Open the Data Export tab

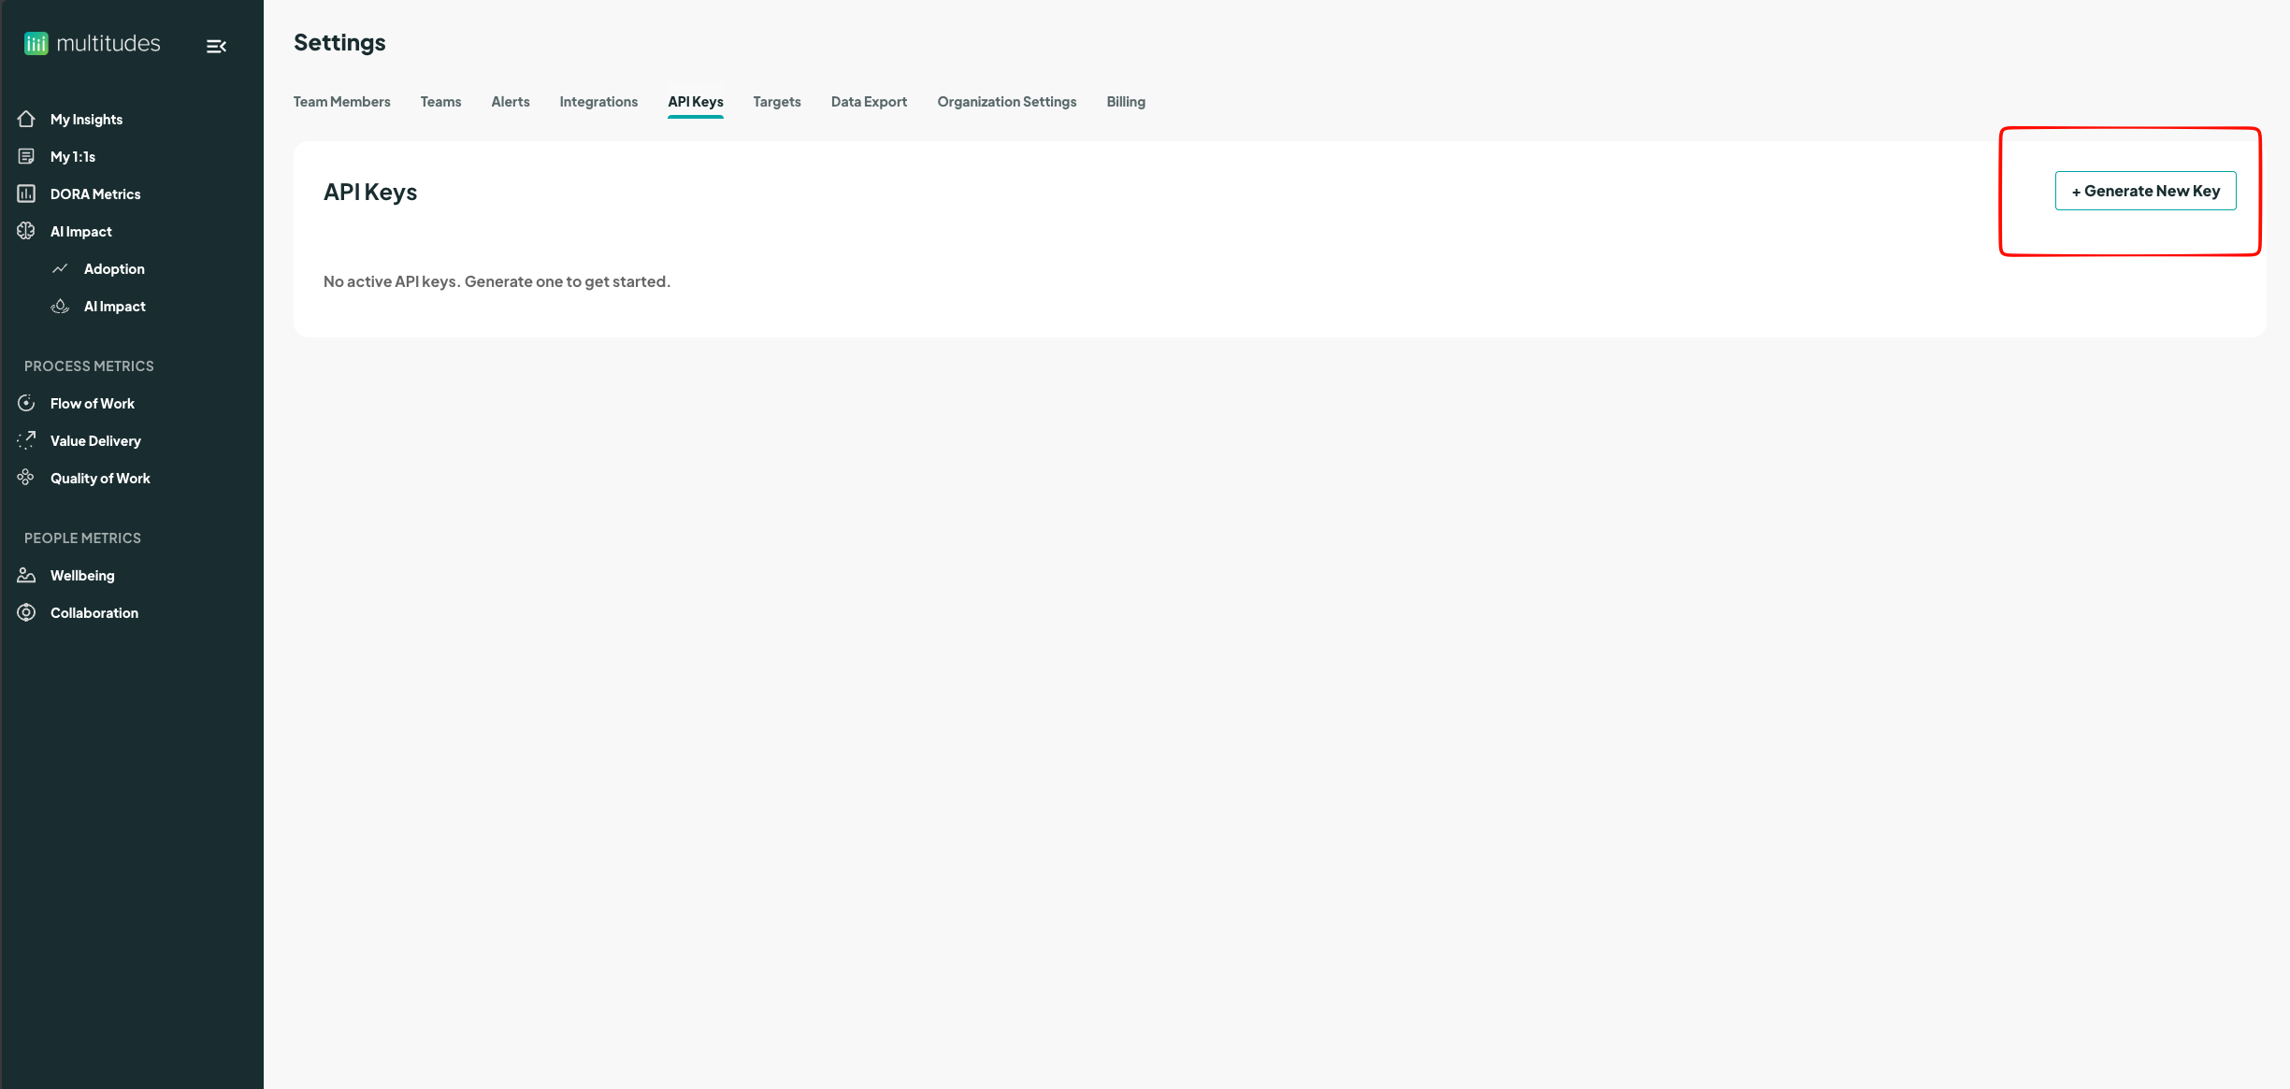869,102
